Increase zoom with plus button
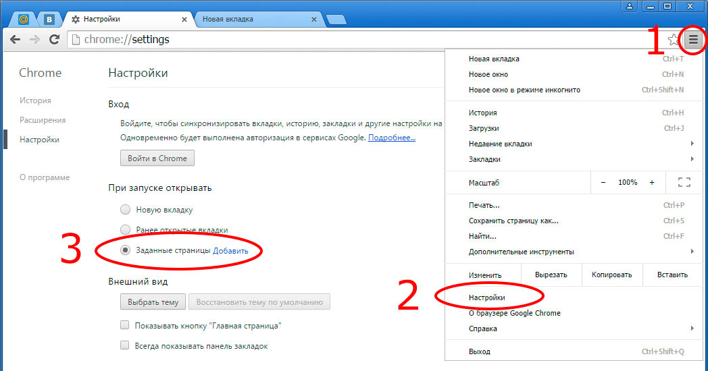 (x=651, y=182)
